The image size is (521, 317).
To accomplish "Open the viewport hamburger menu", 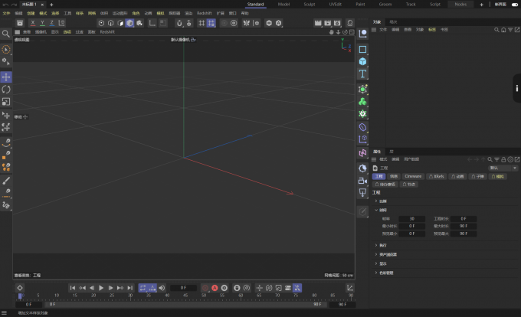I will (x=18, y=32).
